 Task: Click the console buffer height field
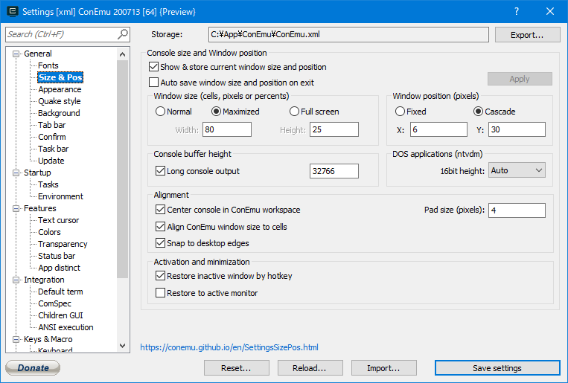tap(334, 171)
